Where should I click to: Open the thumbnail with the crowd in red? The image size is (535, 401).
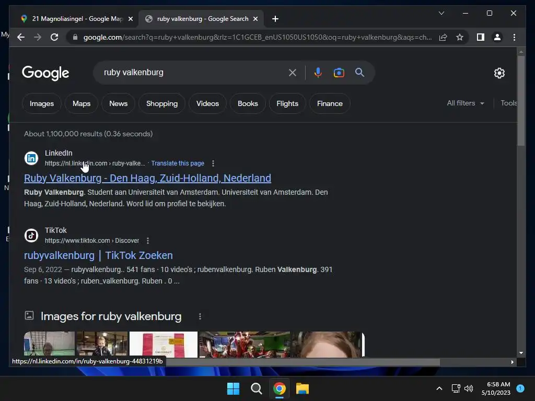pos(245,345)
